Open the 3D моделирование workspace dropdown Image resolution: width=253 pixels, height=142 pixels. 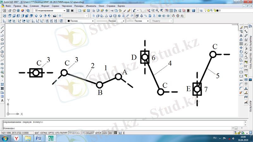tap(64, 11)
